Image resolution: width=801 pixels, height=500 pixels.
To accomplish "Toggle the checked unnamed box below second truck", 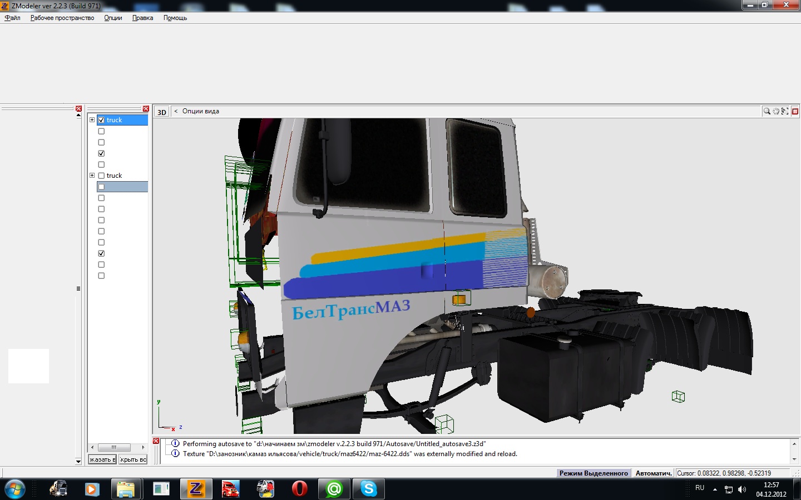I will point(101,253).
